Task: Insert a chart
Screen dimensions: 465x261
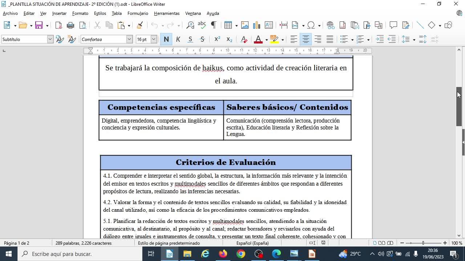Action: point(257,25)
